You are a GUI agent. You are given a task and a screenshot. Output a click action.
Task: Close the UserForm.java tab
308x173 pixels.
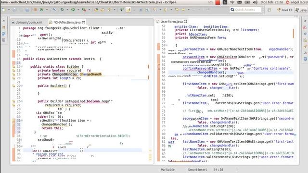pos(186,22)
